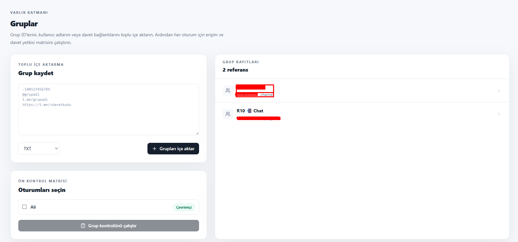Run Grup kontrolünü çalıştır button
The image size is (518, 242).
point(109,226)
